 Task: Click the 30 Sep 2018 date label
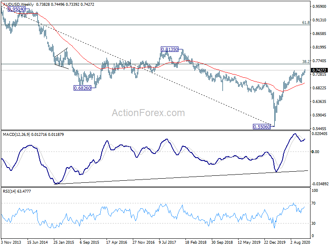tap(222, 242)
